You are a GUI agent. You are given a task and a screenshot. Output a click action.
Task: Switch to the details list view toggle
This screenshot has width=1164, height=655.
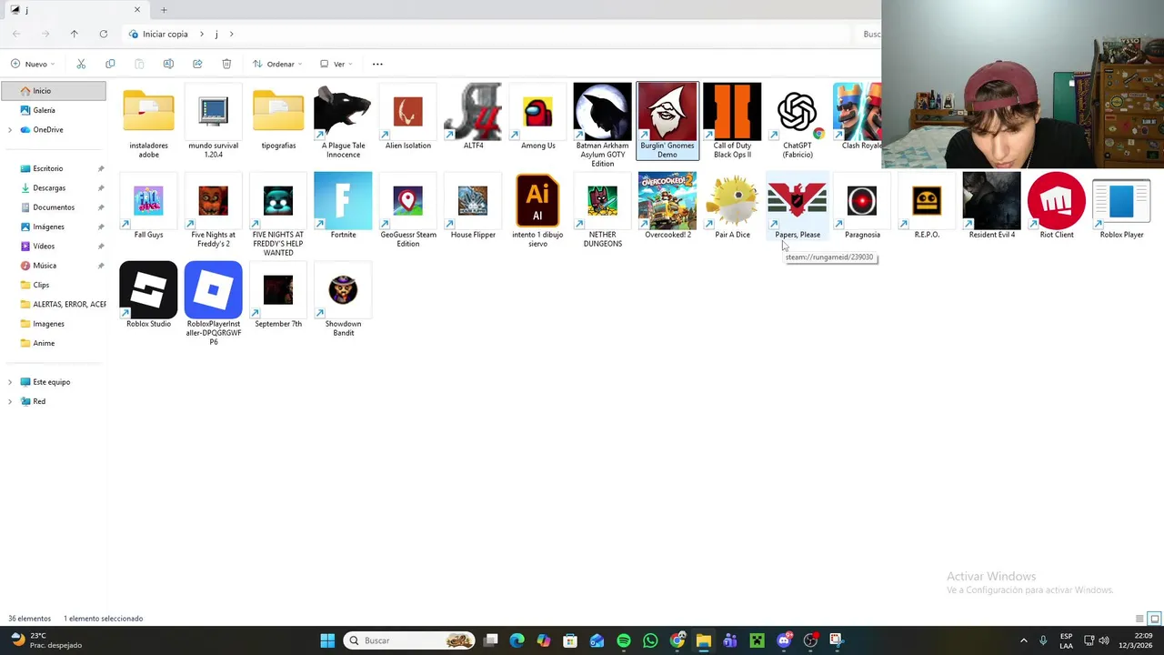[1139, 619]
